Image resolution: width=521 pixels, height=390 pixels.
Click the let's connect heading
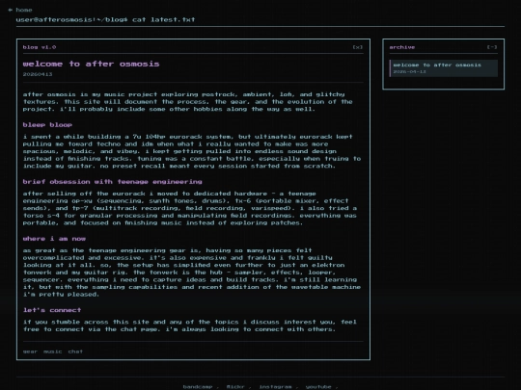[x=52, y=310]
